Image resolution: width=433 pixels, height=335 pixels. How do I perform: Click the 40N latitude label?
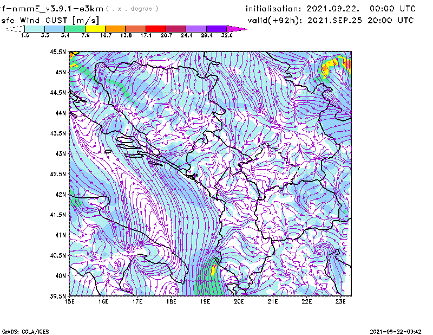[61, 276]
